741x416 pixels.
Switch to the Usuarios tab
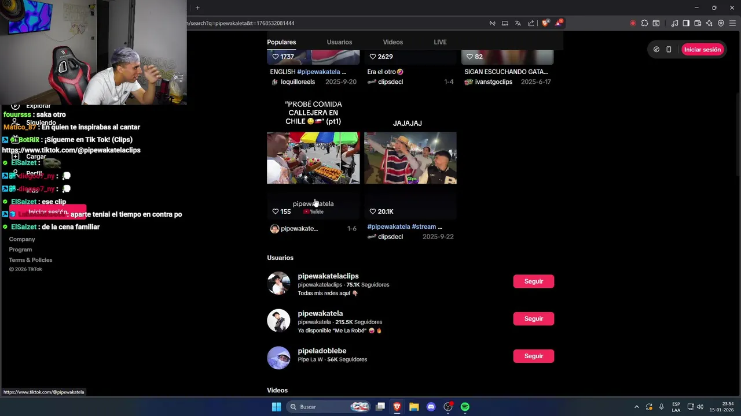(x=339, y=42)
